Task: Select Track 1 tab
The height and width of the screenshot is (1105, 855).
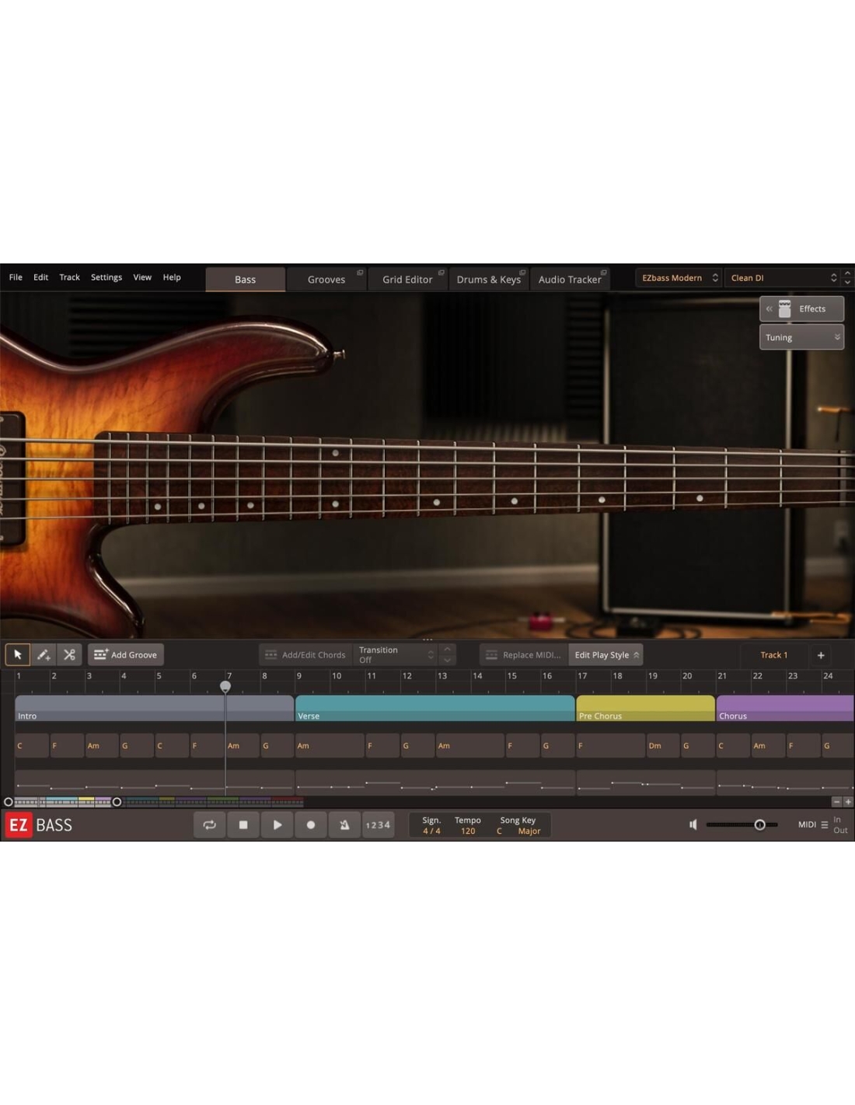Action: pos(773,654)
